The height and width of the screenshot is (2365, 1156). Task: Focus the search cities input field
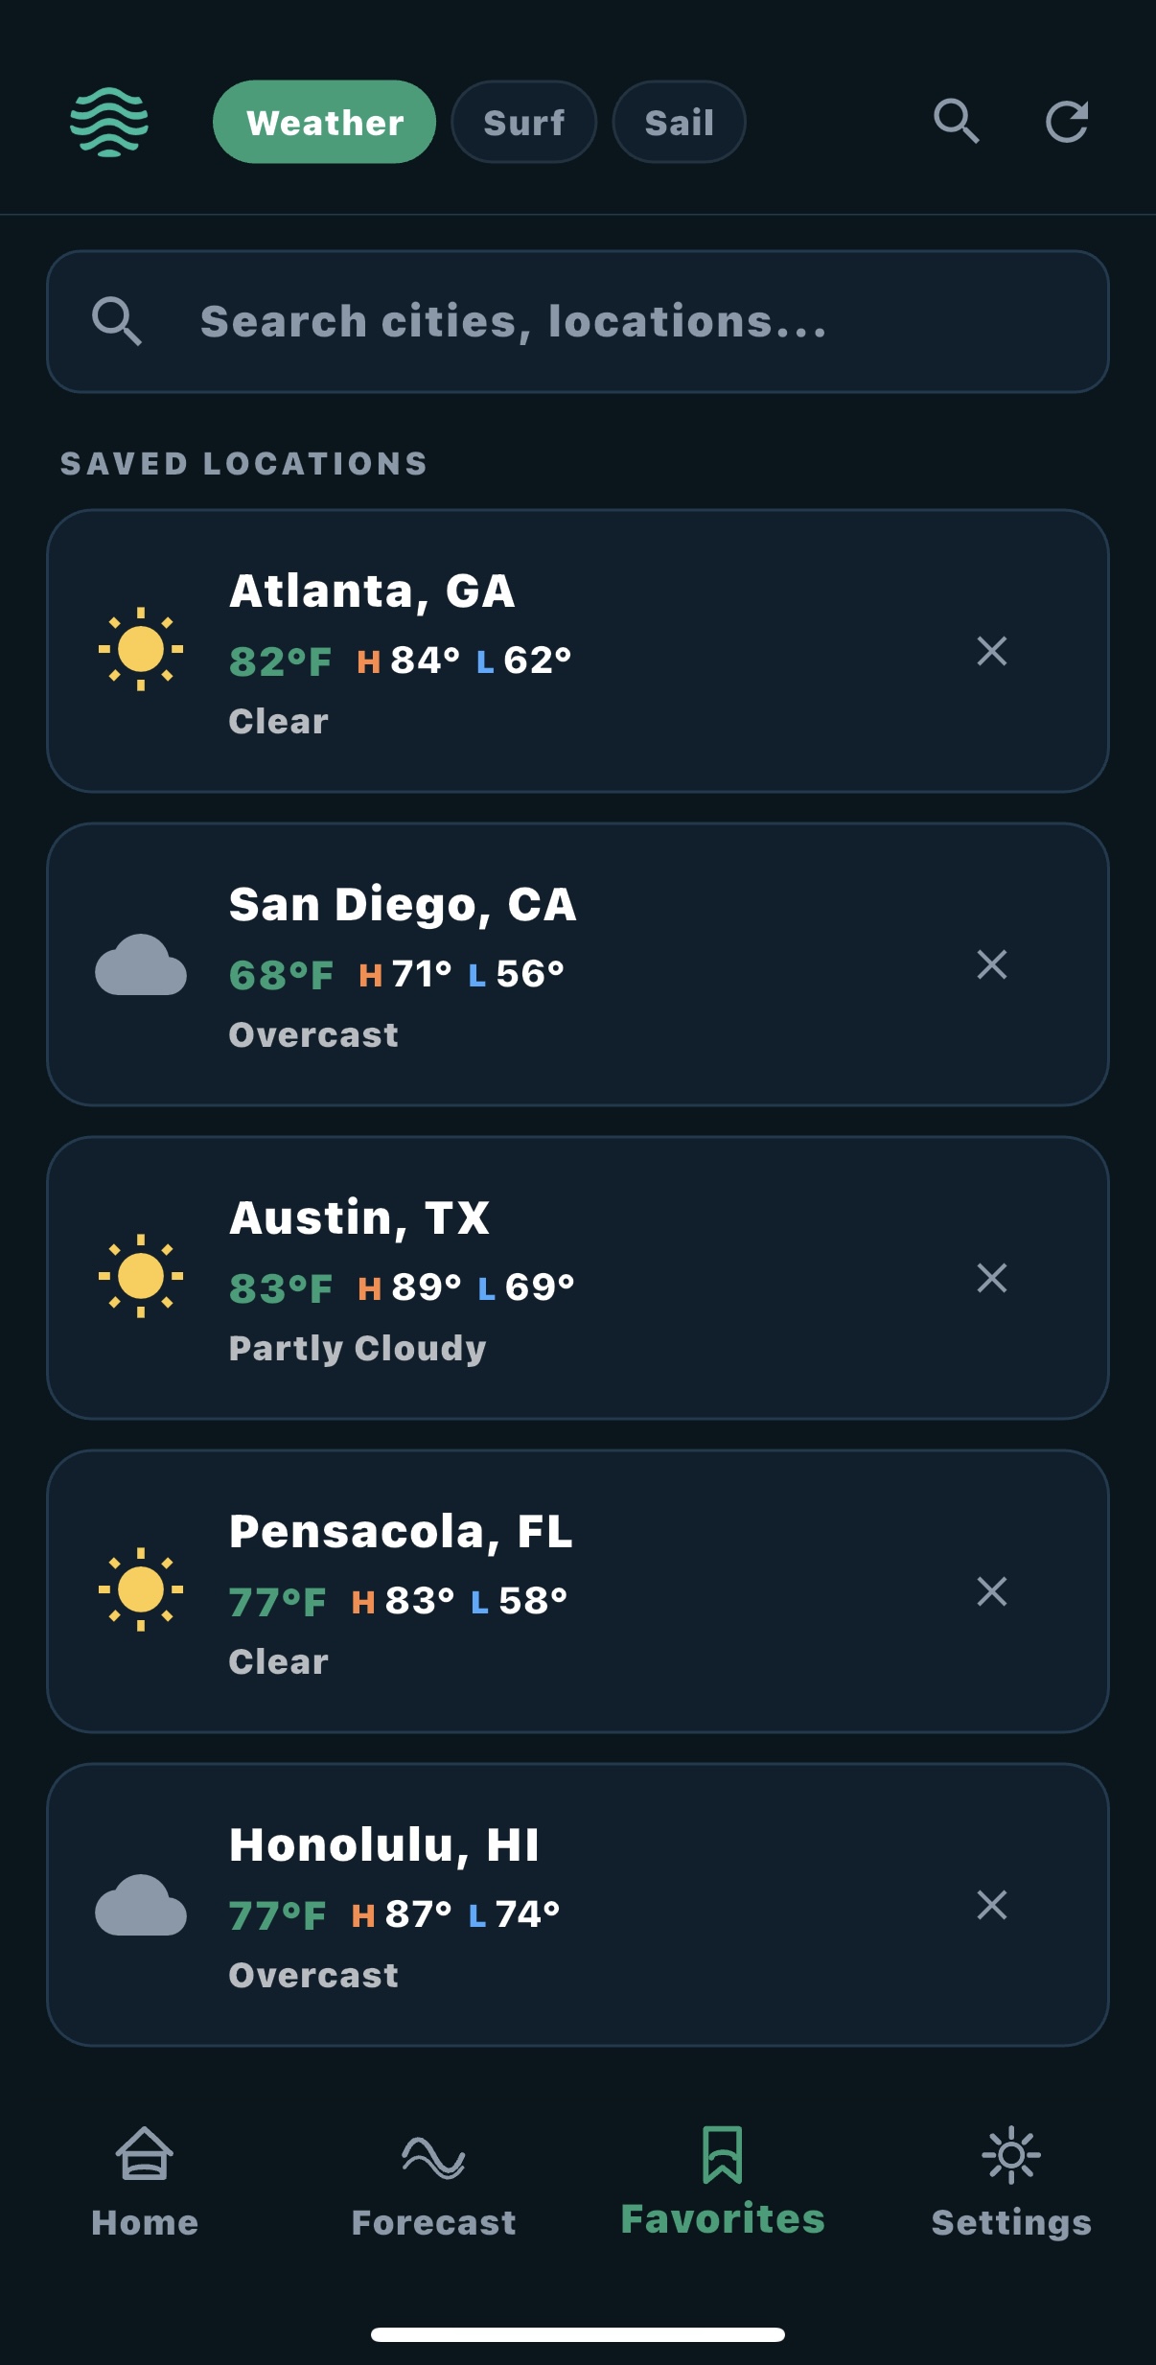coord(577,322)
